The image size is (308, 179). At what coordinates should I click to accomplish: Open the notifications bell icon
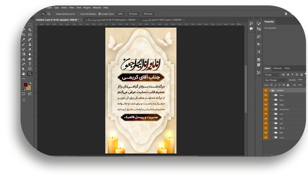point(286,14)
